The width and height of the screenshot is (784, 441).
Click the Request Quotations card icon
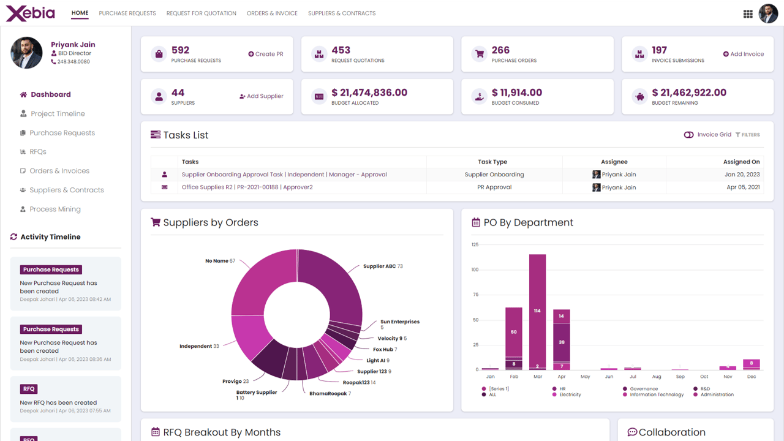point(319,54)
